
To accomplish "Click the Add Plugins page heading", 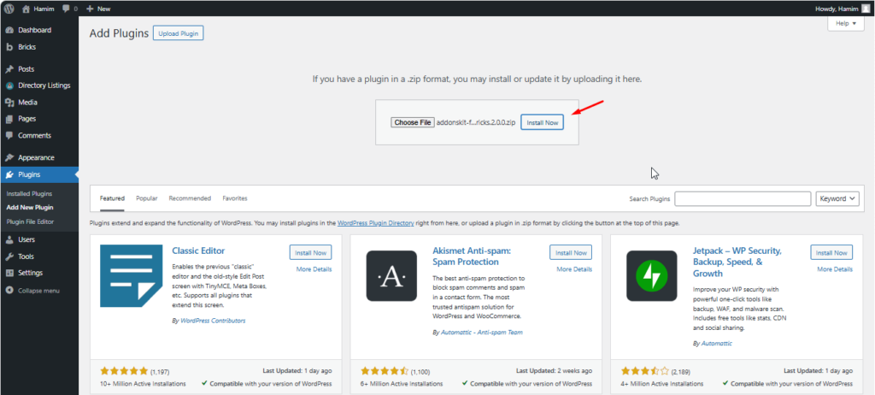I will (x=119, y=33).
